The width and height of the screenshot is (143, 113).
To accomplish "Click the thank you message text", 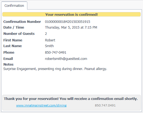I will (71, 99).
